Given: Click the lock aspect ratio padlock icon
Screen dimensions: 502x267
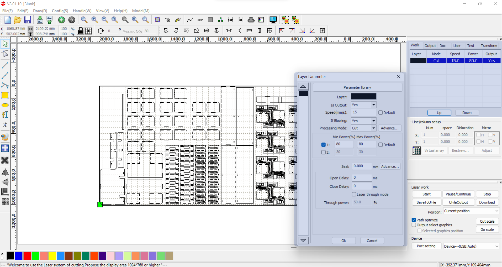Looking at the screenshot, I should 81,31.
